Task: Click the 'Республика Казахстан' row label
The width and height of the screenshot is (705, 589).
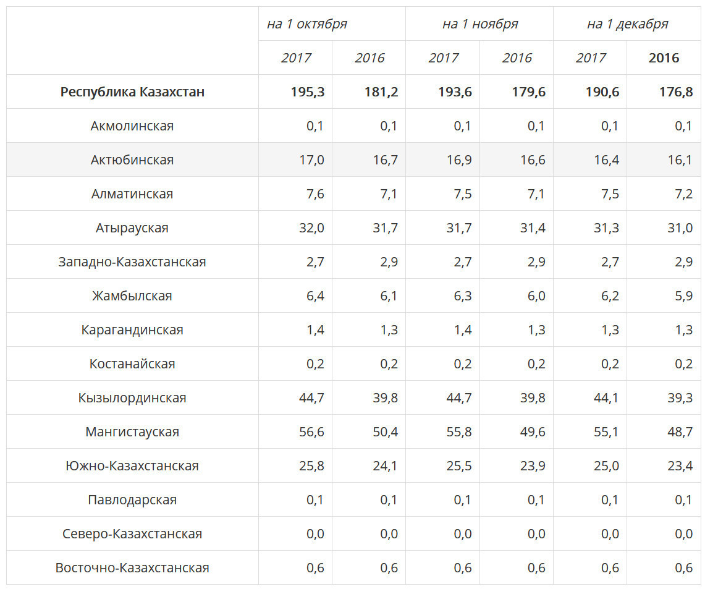Action: pyautogui.click(x=132, y=91)
